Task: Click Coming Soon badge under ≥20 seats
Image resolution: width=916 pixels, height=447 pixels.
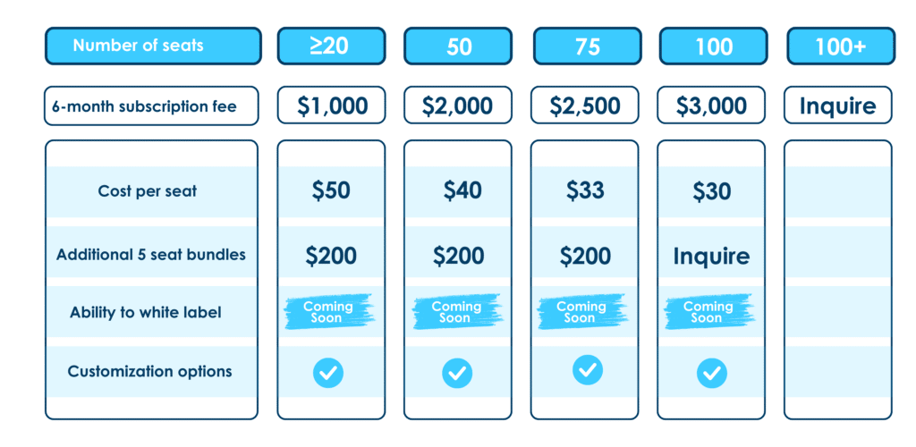Action: pos(328,312)
